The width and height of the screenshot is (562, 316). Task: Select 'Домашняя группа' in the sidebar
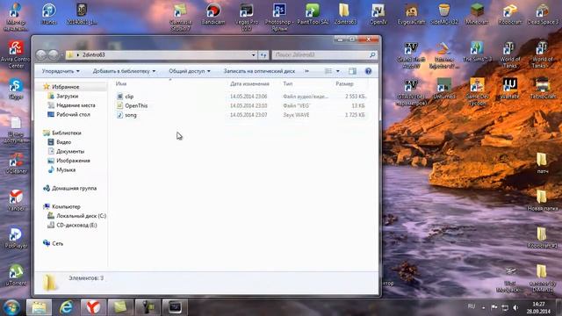pyautogui.click(x=74, y=188)
